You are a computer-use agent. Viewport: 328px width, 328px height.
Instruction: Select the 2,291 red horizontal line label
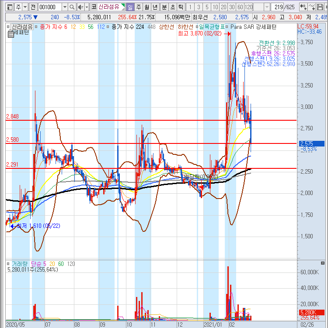point(12,164)
